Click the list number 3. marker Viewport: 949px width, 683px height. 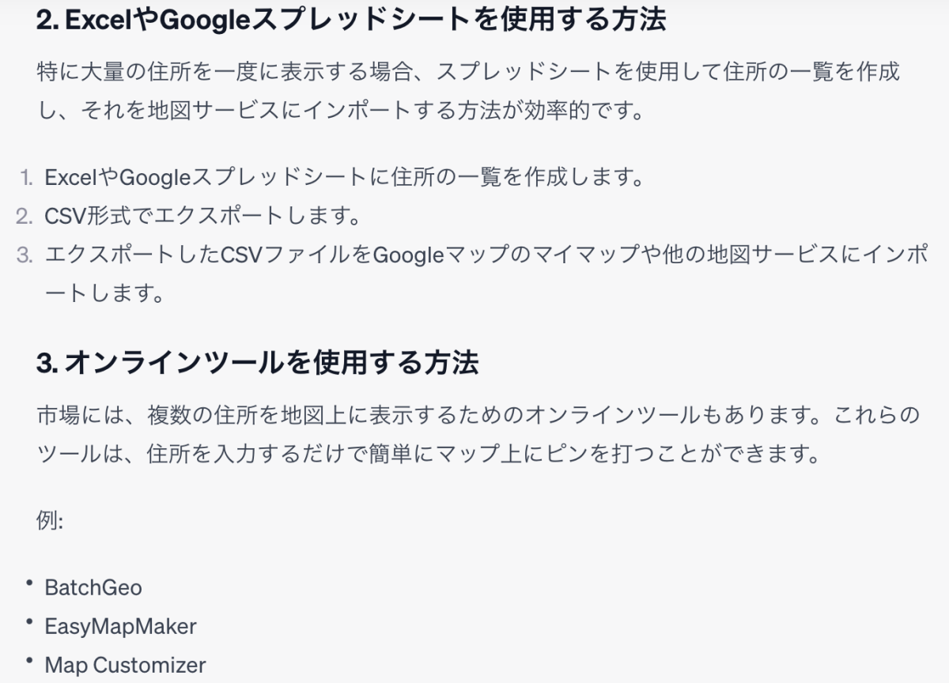(x=25, y=255)
